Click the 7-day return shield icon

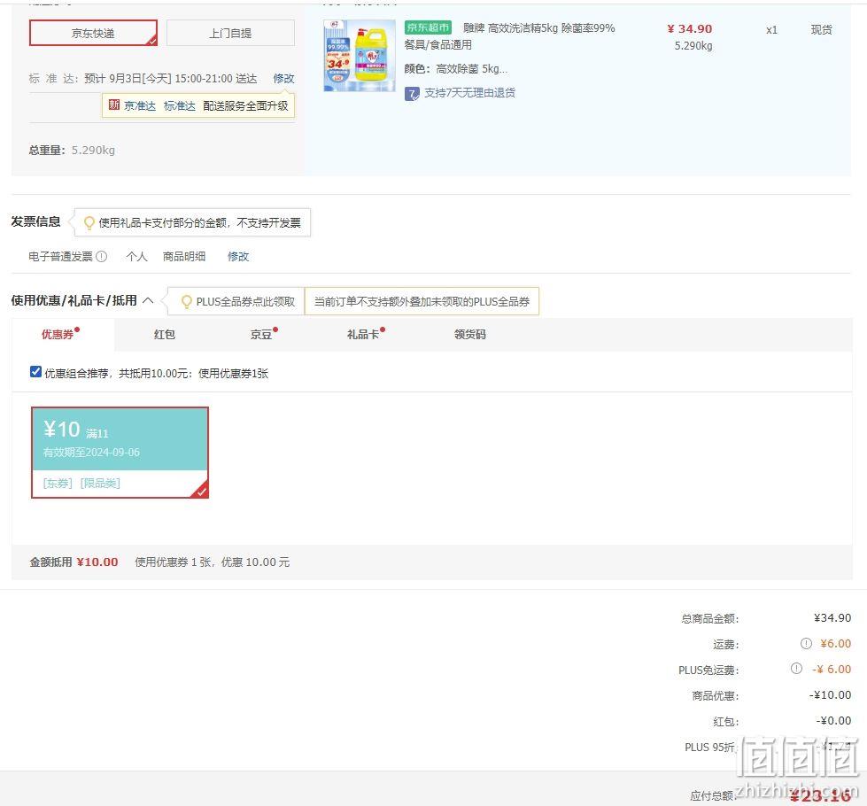click(x=412, y=94)
